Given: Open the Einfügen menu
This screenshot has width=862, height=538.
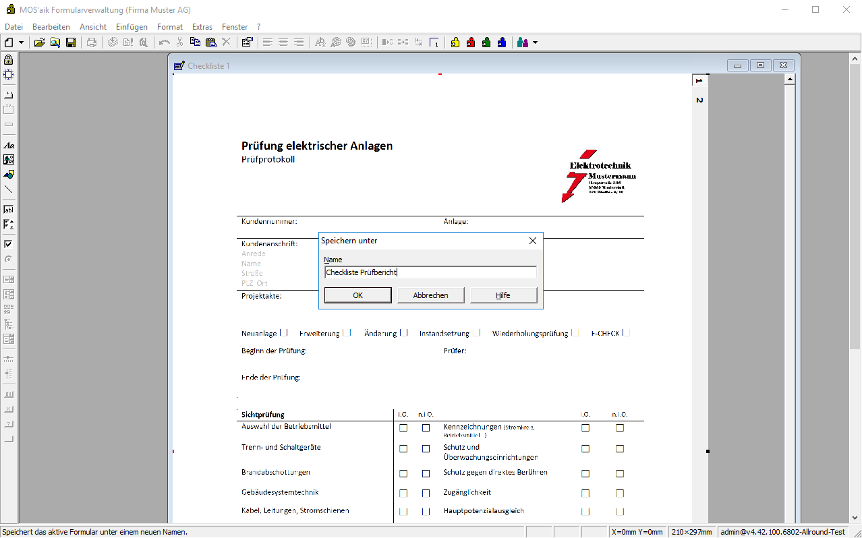Looking at the screenshot, I should [x=132, y=27].
